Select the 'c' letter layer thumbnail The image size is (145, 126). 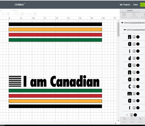[130, 86]
